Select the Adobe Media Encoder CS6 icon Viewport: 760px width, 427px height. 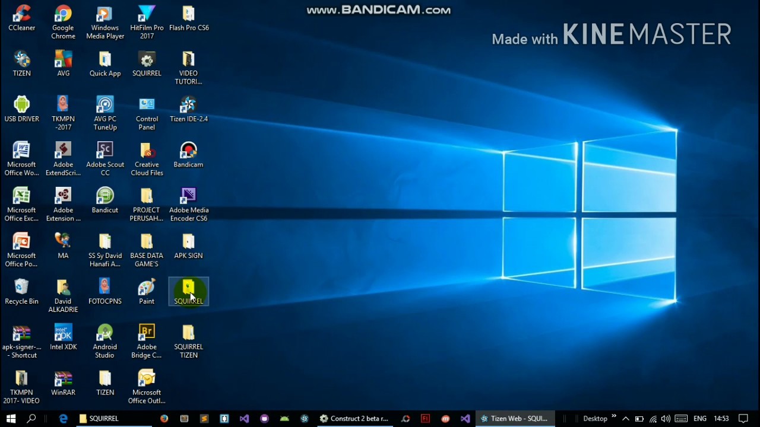[x=189, y=205]
